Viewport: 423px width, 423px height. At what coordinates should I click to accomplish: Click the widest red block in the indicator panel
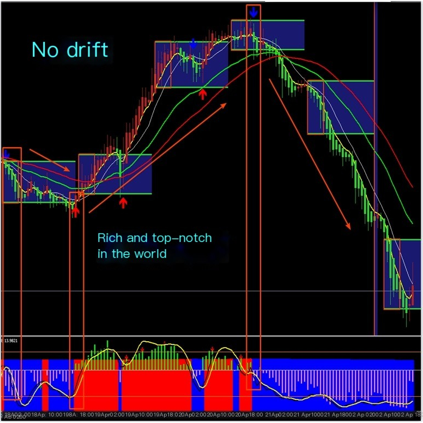point(155,384)
